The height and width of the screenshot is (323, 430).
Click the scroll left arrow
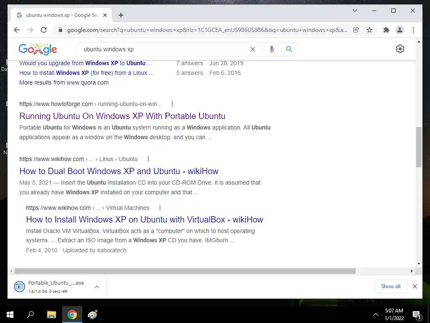10,271
